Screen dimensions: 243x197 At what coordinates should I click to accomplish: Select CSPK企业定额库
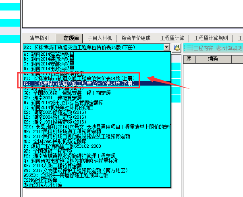97,180
